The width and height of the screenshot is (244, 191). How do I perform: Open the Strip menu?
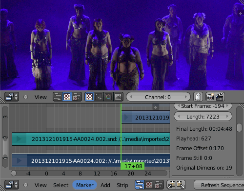coord(122,185)
